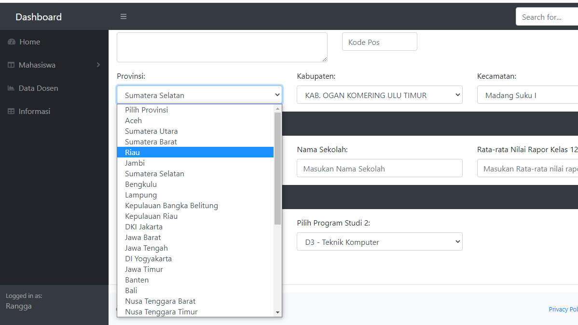
Task: Click the Privacy Policy link
Action: pos(564,309)
